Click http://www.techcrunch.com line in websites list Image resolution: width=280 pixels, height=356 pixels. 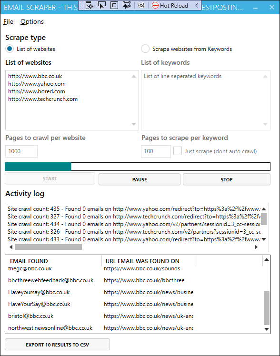[43, 99]
